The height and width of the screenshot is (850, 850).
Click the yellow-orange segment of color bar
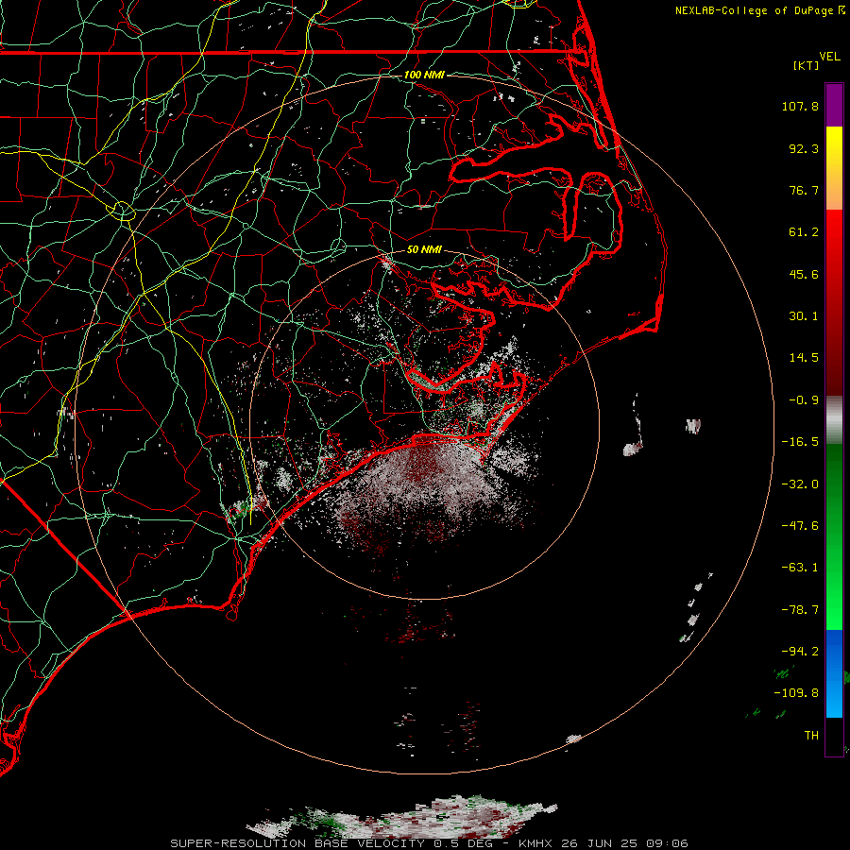coord(834,168)
